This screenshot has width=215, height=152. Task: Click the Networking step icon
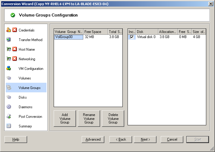[9, 59]
